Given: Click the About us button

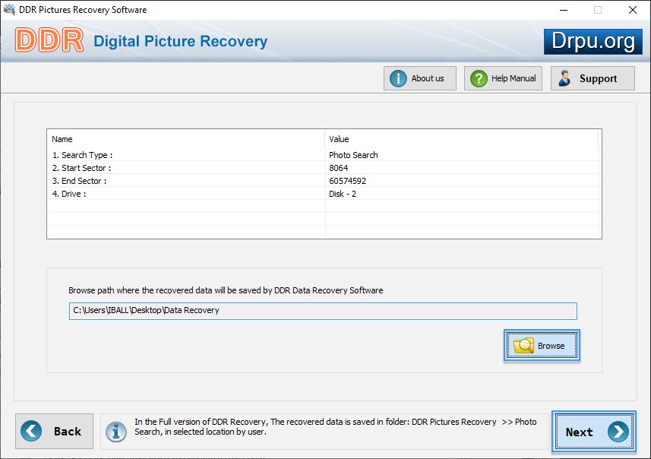Looking at the screenshot, I should click(x=420, y=78).
